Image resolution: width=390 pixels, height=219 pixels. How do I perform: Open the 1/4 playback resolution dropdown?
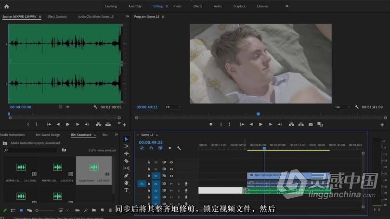click(342, 107)
